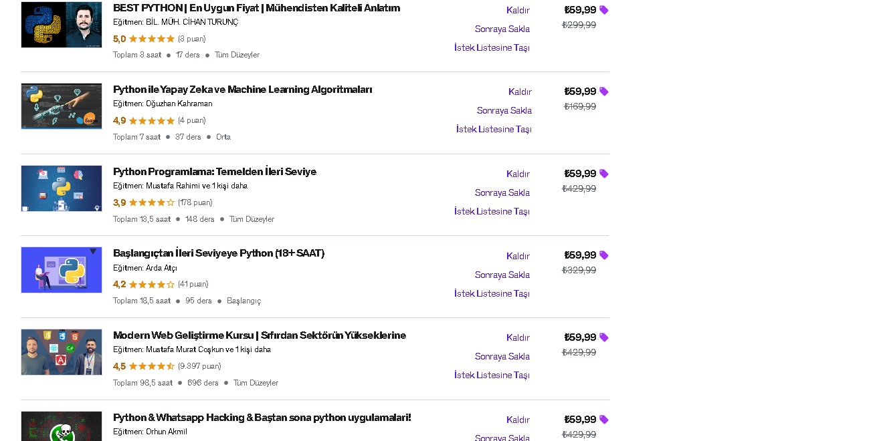Click star rating of Modern Web Geliştirme Kursu
Viewport: 875px width, 441px height.
pos(151,366)
